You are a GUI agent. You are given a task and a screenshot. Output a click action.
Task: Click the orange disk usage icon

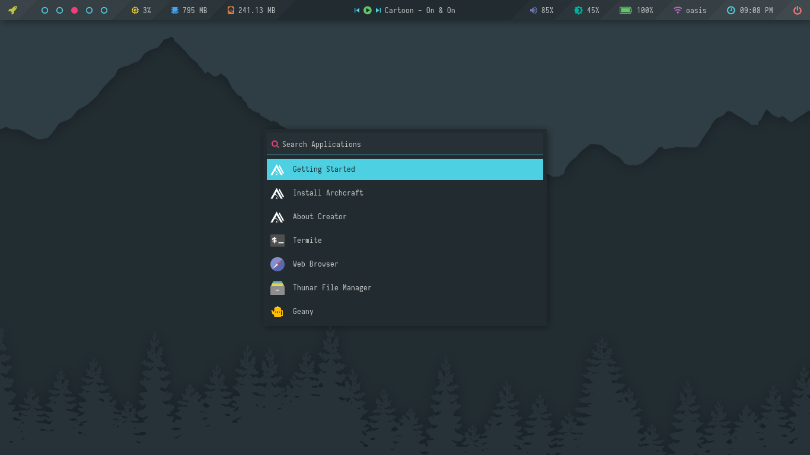(231, 10)
